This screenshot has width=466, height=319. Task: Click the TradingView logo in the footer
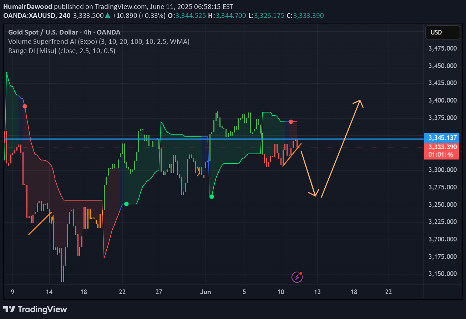35,309
